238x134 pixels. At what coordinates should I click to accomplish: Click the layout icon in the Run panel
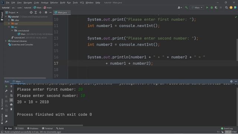click(x=6, y=116)
